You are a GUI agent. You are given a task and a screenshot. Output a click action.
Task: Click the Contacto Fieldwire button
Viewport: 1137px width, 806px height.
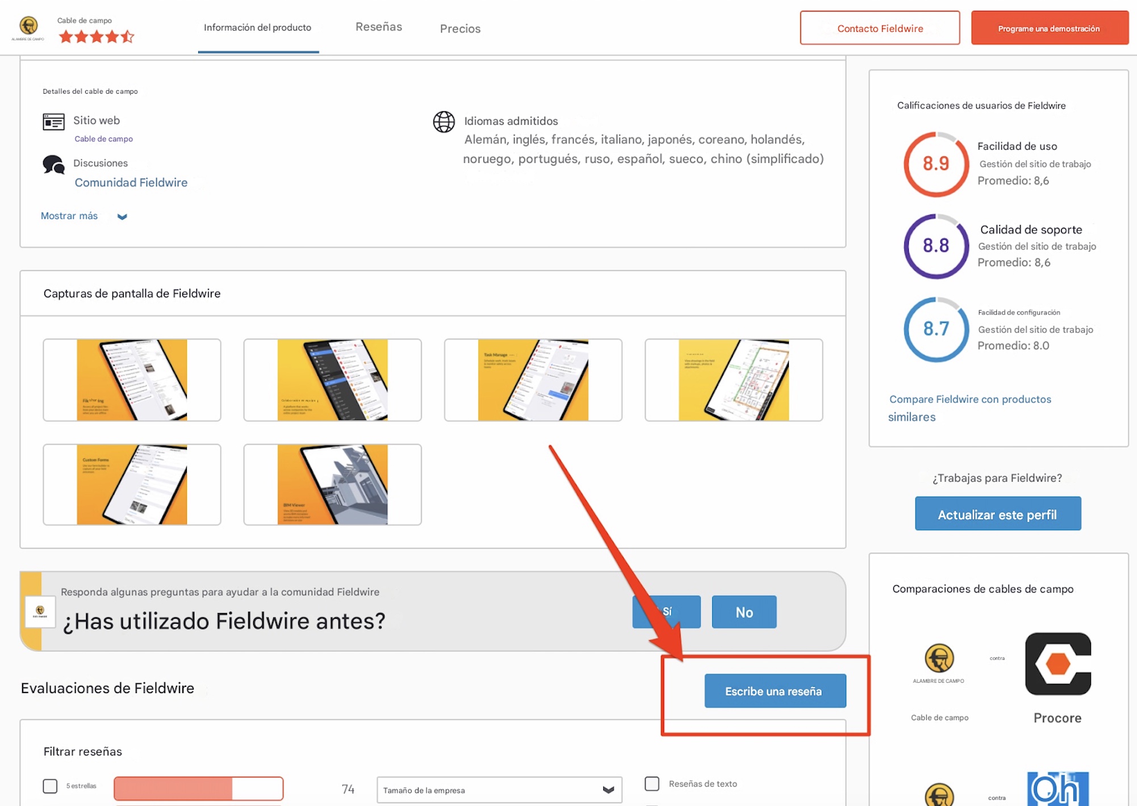coord(880,28)
